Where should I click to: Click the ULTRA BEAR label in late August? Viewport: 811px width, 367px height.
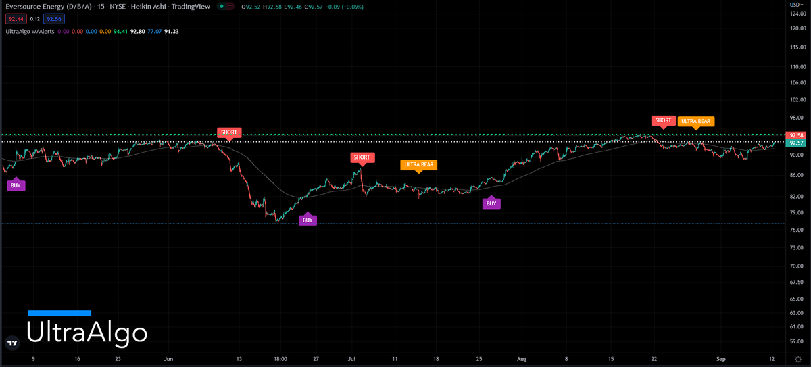coord(696,122)
